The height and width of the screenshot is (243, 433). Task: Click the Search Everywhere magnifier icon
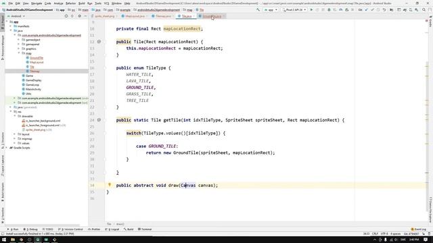[424, 9]
